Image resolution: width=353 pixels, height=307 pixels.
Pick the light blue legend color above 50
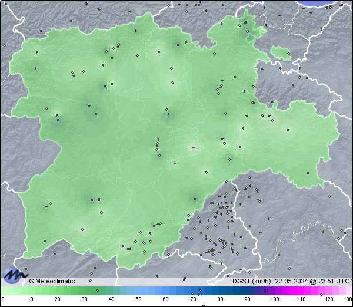coord(138,291)
